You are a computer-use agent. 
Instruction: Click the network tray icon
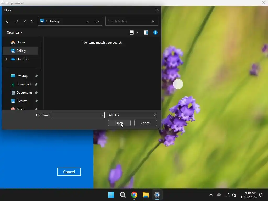pos(227,195)
